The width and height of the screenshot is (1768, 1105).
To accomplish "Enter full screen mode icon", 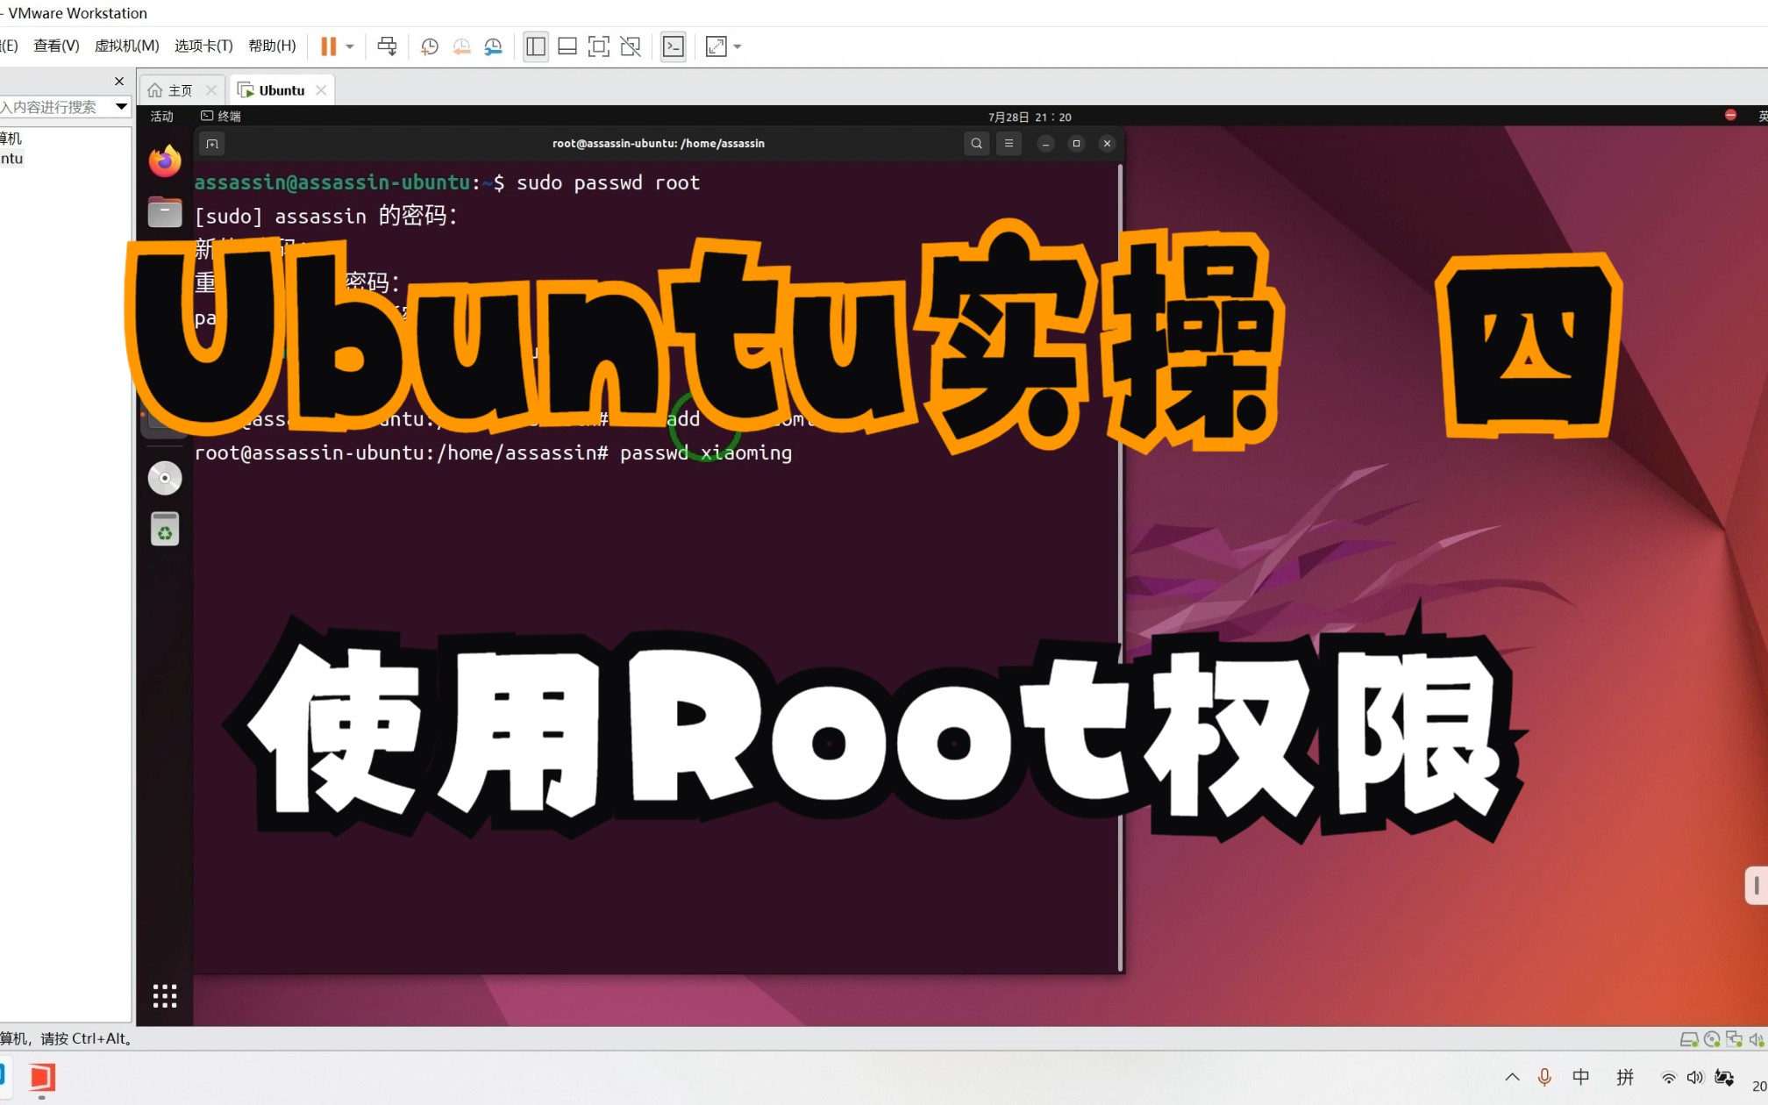I will tap(599, 46).
